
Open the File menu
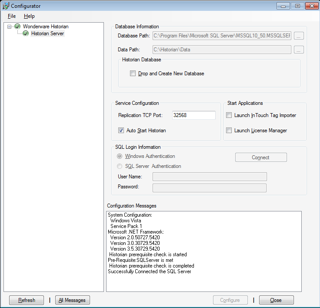tap(12, 16)
